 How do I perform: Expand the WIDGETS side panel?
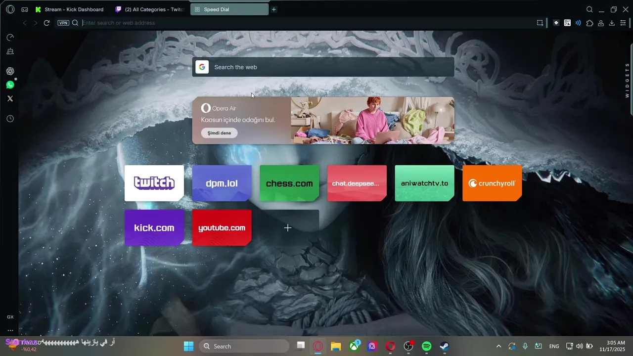tap(627, 80)
